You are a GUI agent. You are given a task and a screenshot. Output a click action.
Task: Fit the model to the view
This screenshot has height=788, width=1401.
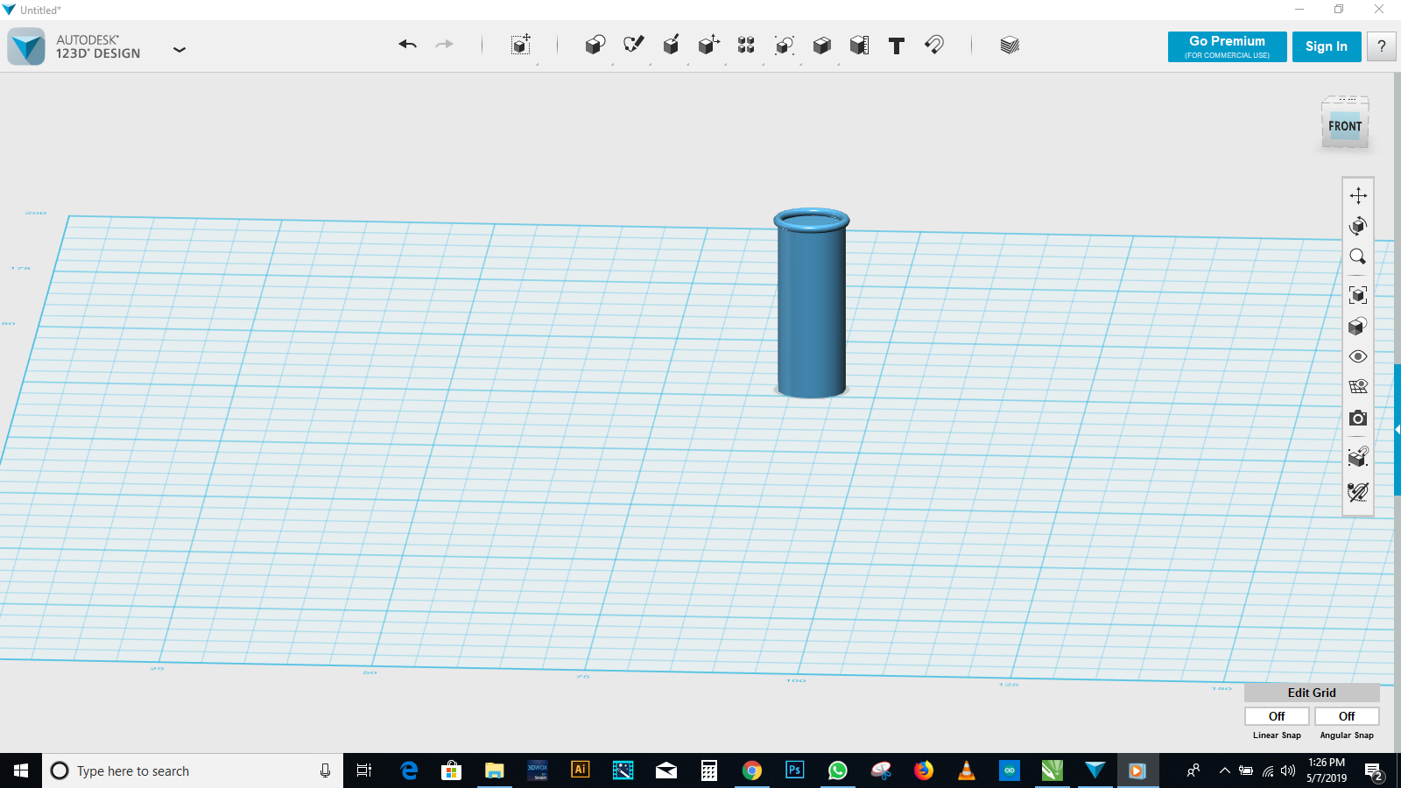click(1358, 295)
